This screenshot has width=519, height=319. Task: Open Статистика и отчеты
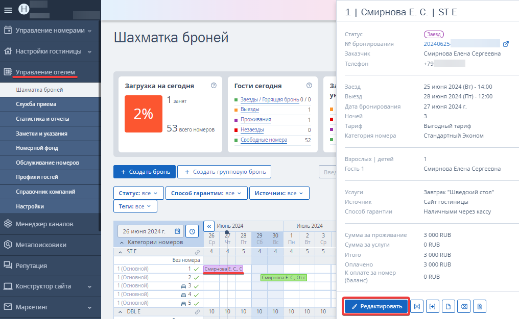pyautogui.click(x=50, y=119)
